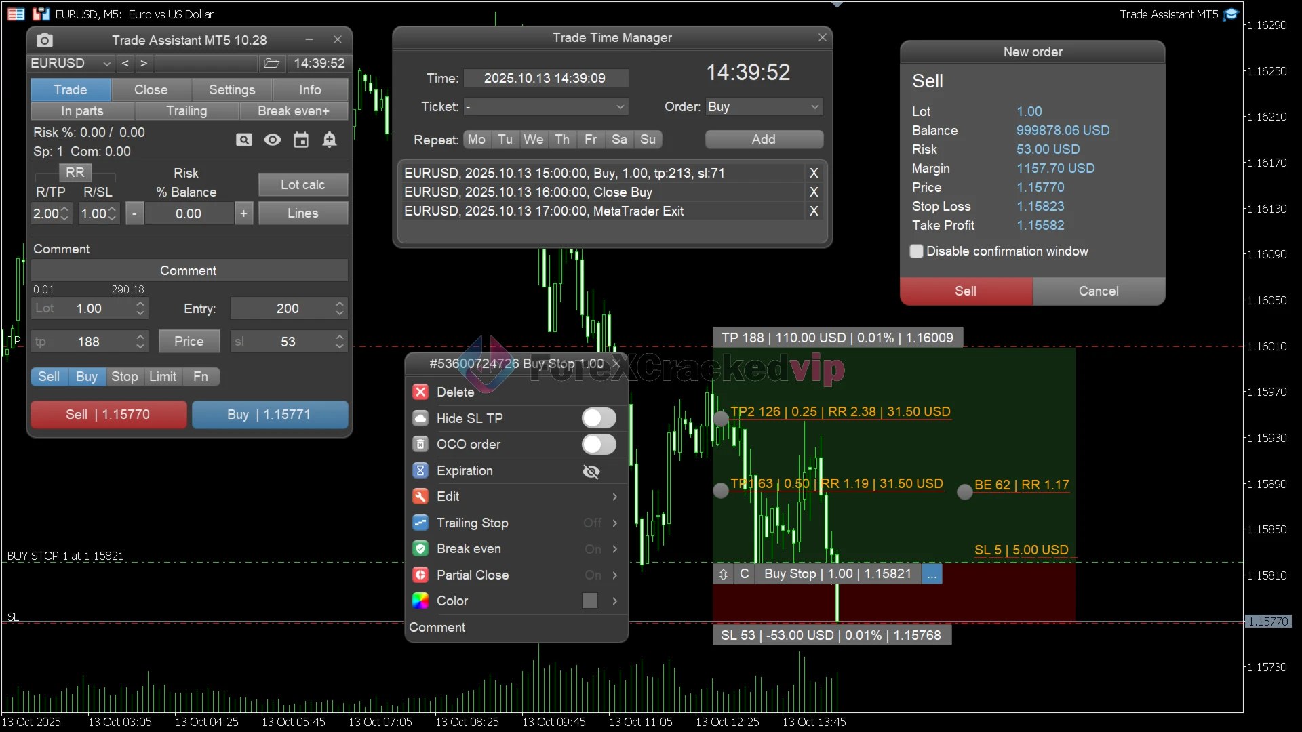This screenshot has width=1302, height=732.
Task: Turn on the OCO order toggle
Action: pyautogui.click(x=598, y=444)
